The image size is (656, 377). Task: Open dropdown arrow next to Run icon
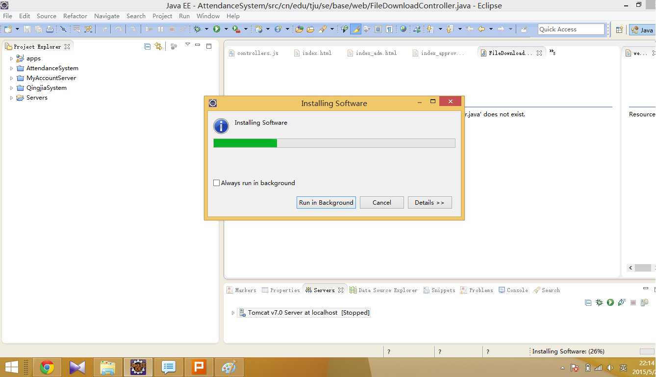coord(226,29)
